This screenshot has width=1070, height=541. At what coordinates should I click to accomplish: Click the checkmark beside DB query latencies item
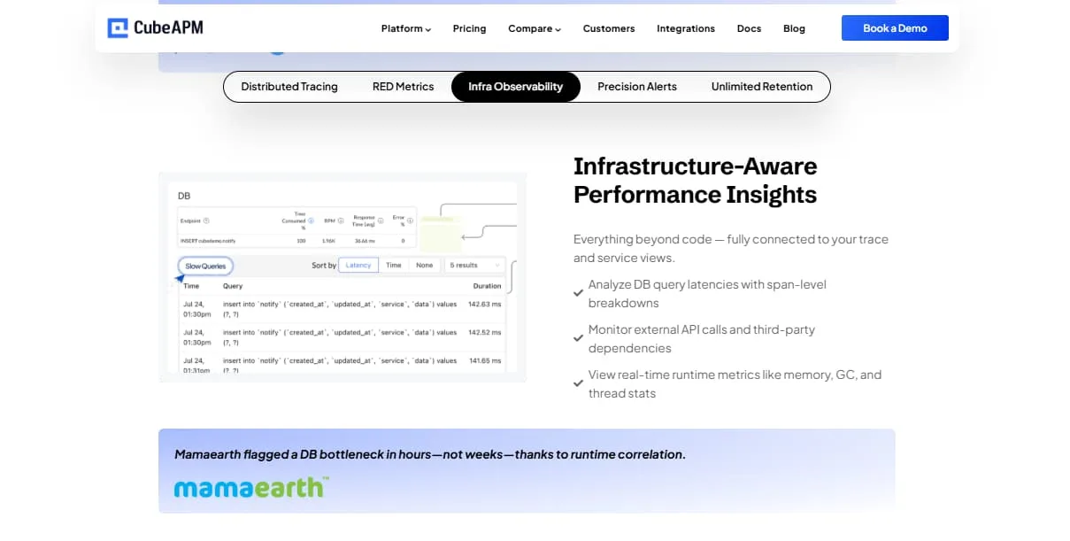point(579,291)
